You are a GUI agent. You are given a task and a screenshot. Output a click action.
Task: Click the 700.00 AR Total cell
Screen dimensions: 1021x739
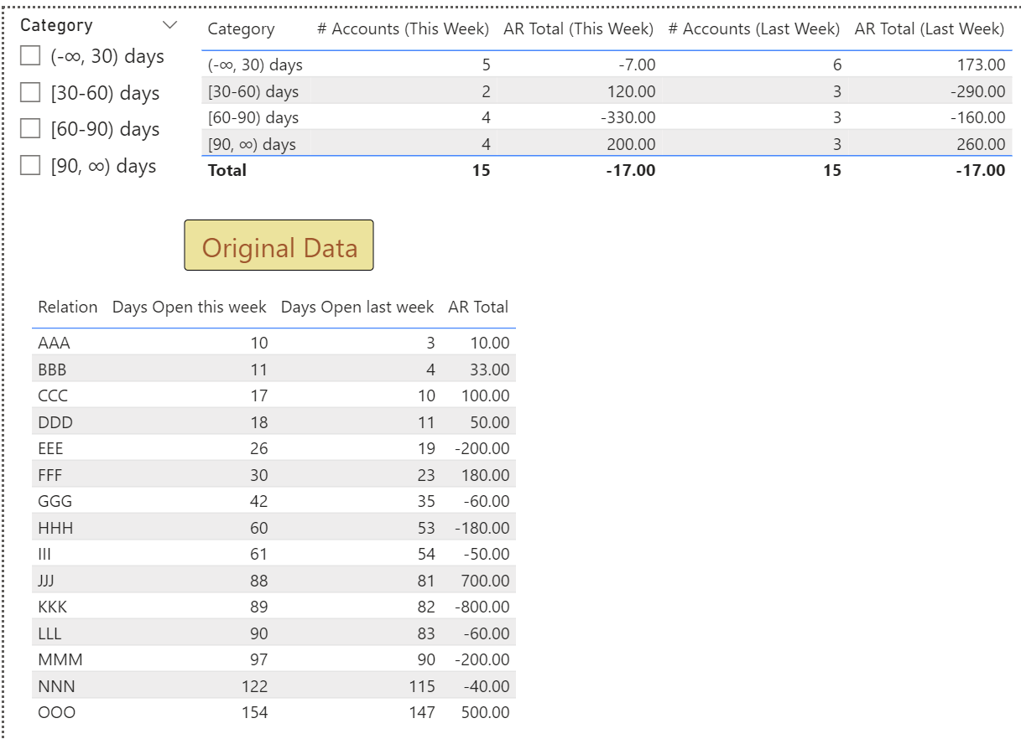[485, 580]
